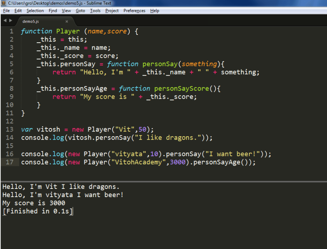Open the View menu
Viewport: 327px width, 249px height.
coord(66,11)
